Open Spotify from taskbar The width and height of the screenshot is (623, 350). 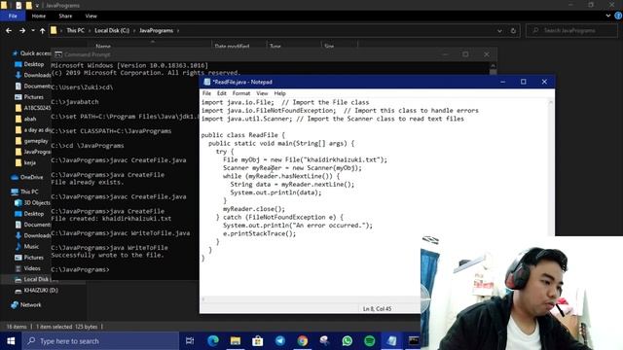pos(370,341)
